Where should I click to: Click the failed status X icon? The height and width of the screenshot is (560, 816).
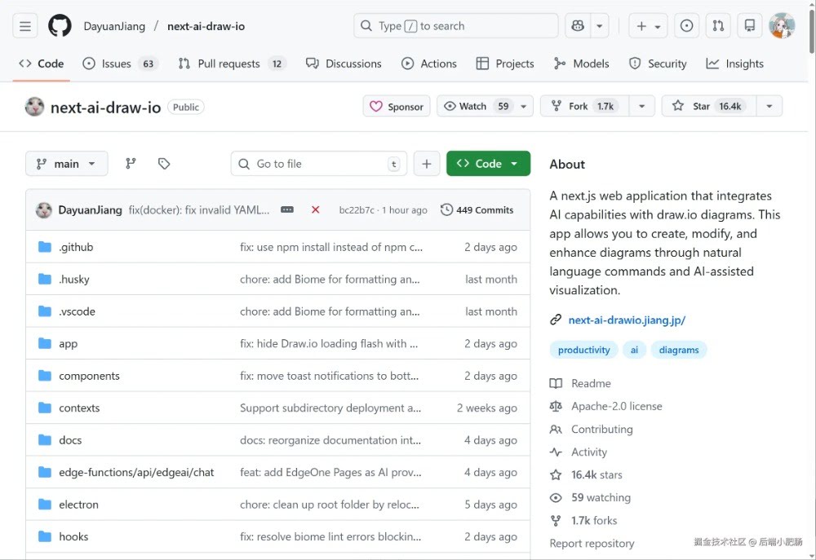tap(315, 210)
